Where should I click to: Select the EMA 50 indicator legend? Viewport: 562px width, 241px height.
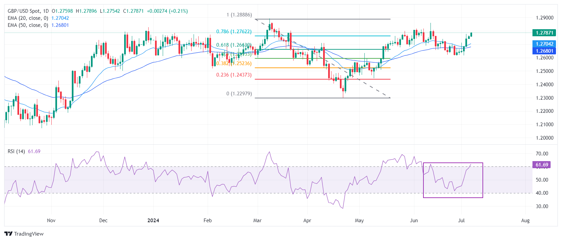coord(38,25)
